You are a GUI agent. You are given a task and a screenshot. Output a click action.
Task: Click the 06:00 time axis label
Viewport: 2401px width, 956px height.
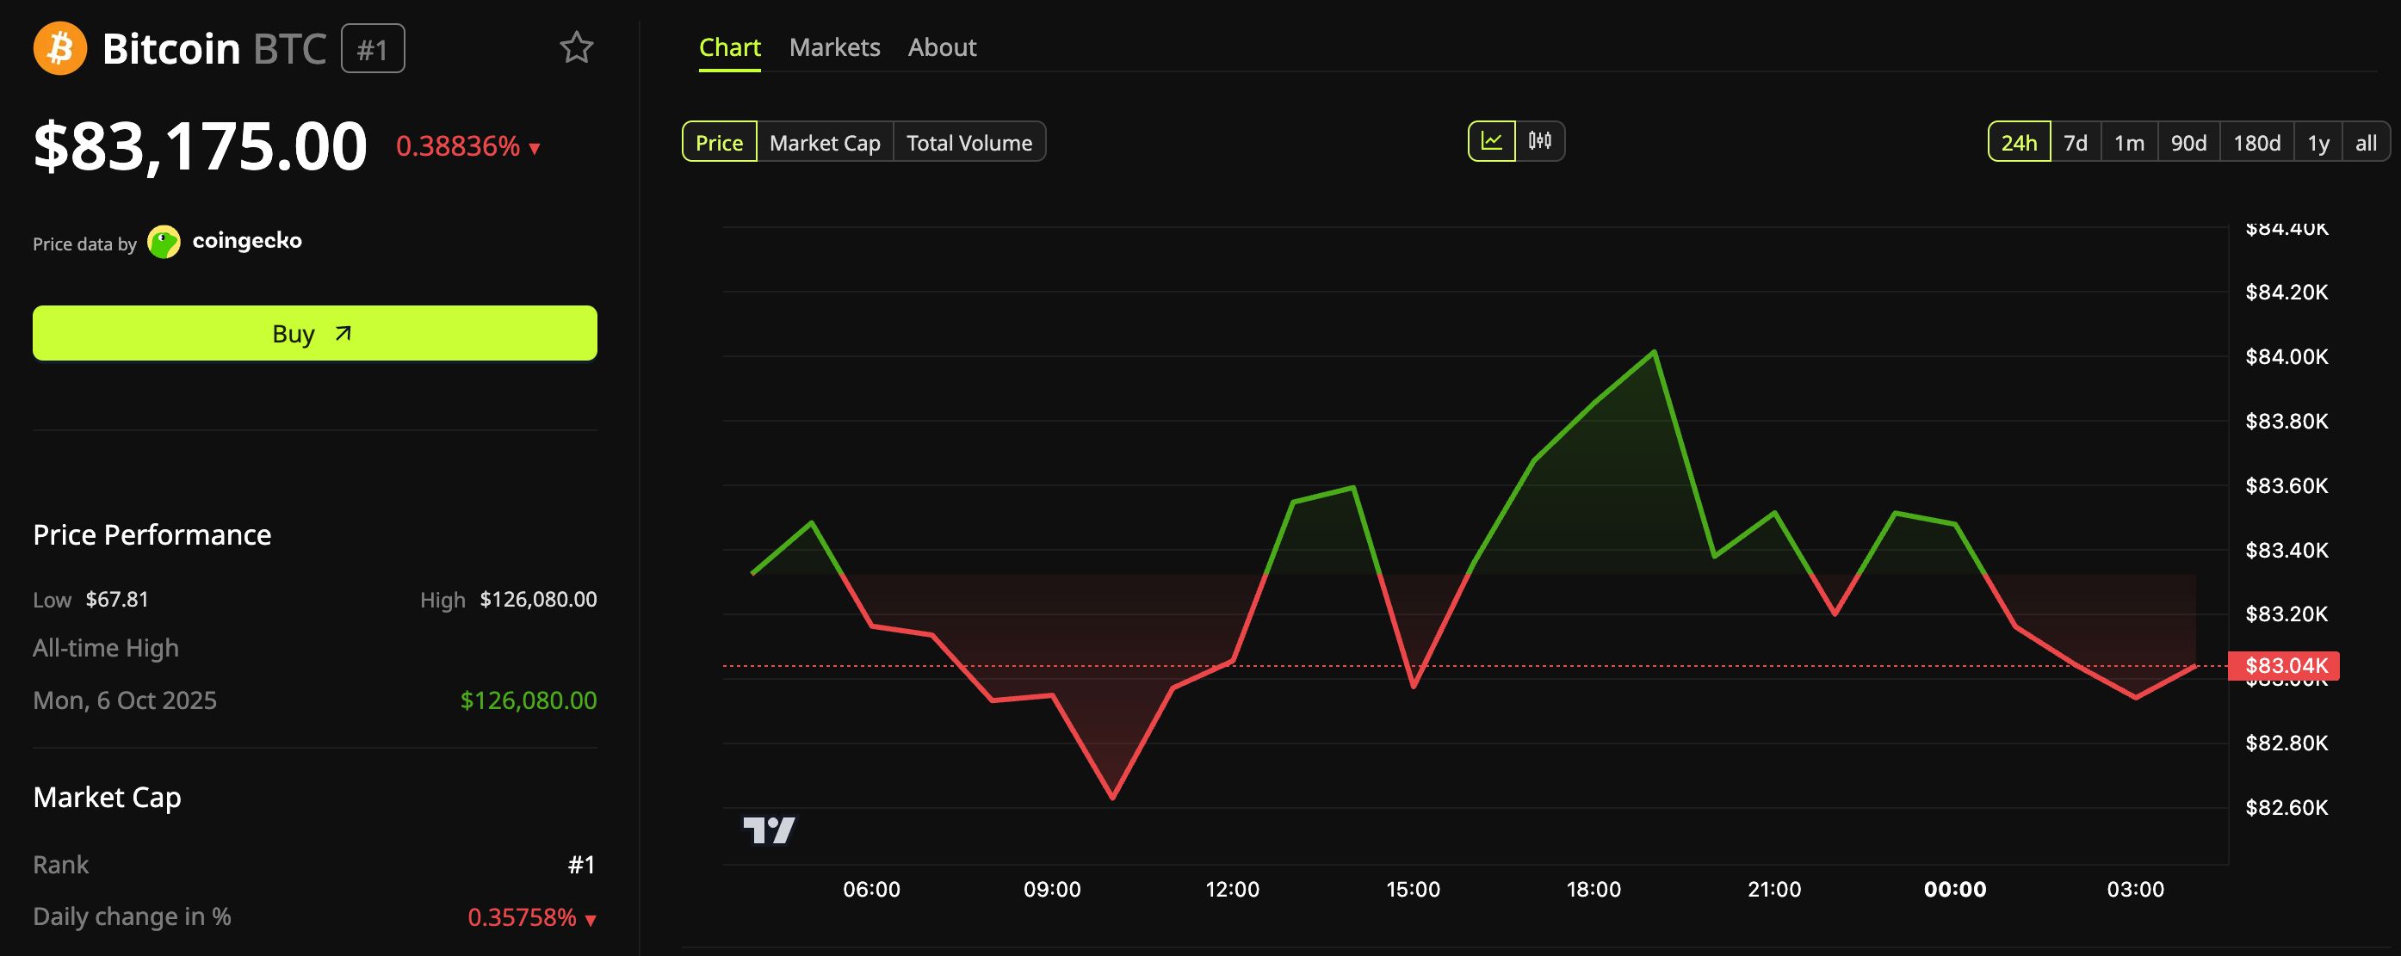coord(871,889)
